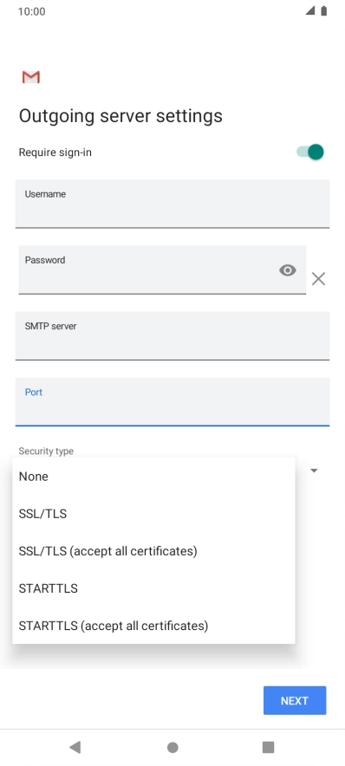Pick STARTTLS from the list

[x=153, y=588]
